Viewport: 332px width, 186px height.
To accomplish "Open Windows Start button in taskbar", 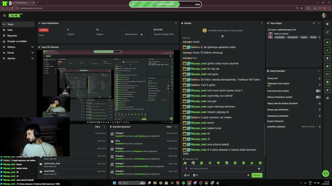I will point(114,183).
